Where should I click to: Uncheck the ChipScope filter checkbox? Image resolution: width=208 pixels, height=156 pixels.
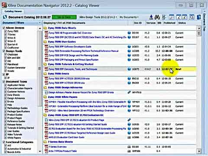click(6, 55)
